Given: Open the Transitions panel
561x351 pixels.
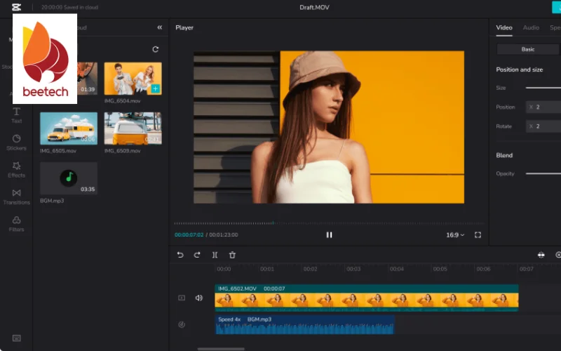Looking at the screenshot, I should [x=16, y=196].
